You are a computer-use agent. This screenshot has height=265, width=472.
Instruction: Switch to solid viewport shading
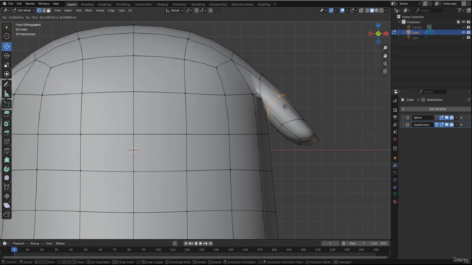pyautogui.click(x=372, y=10)
